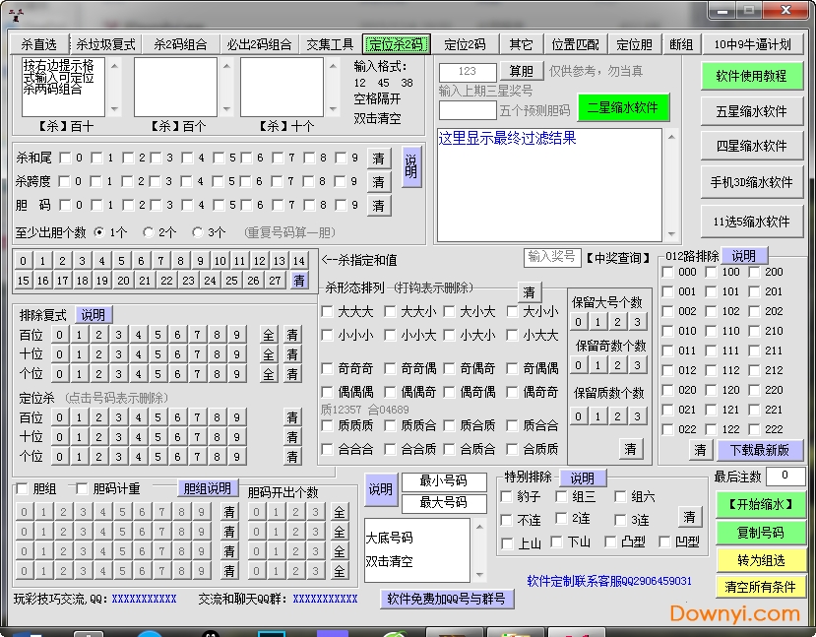The width and height of the screenshot is (816, 637).
Task: Open the 胆组说明 button
Action: coord(208,488)
